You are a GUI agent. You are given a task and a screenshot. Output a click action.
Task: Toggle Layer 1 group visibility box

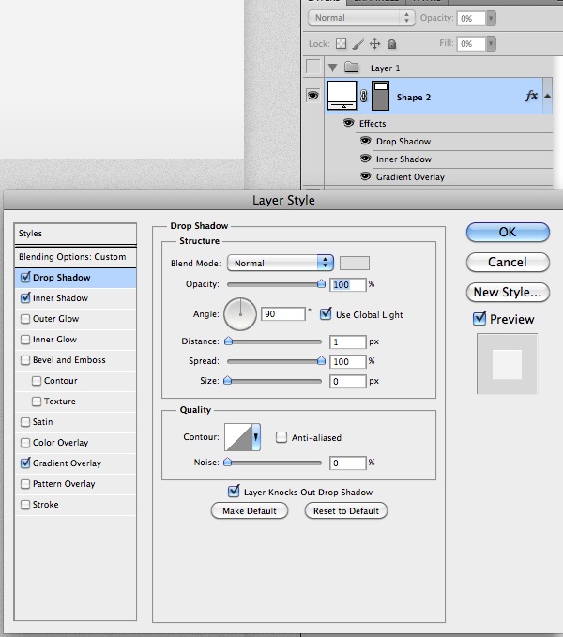[x=312, y=67]
